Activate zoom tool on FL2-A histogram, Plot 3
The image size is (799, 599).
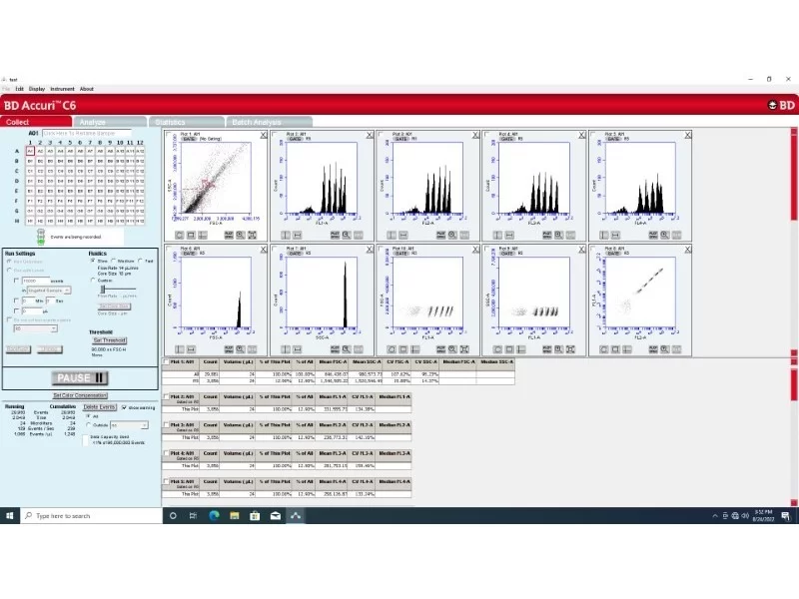pyautogui.click(x=452, y=235)
